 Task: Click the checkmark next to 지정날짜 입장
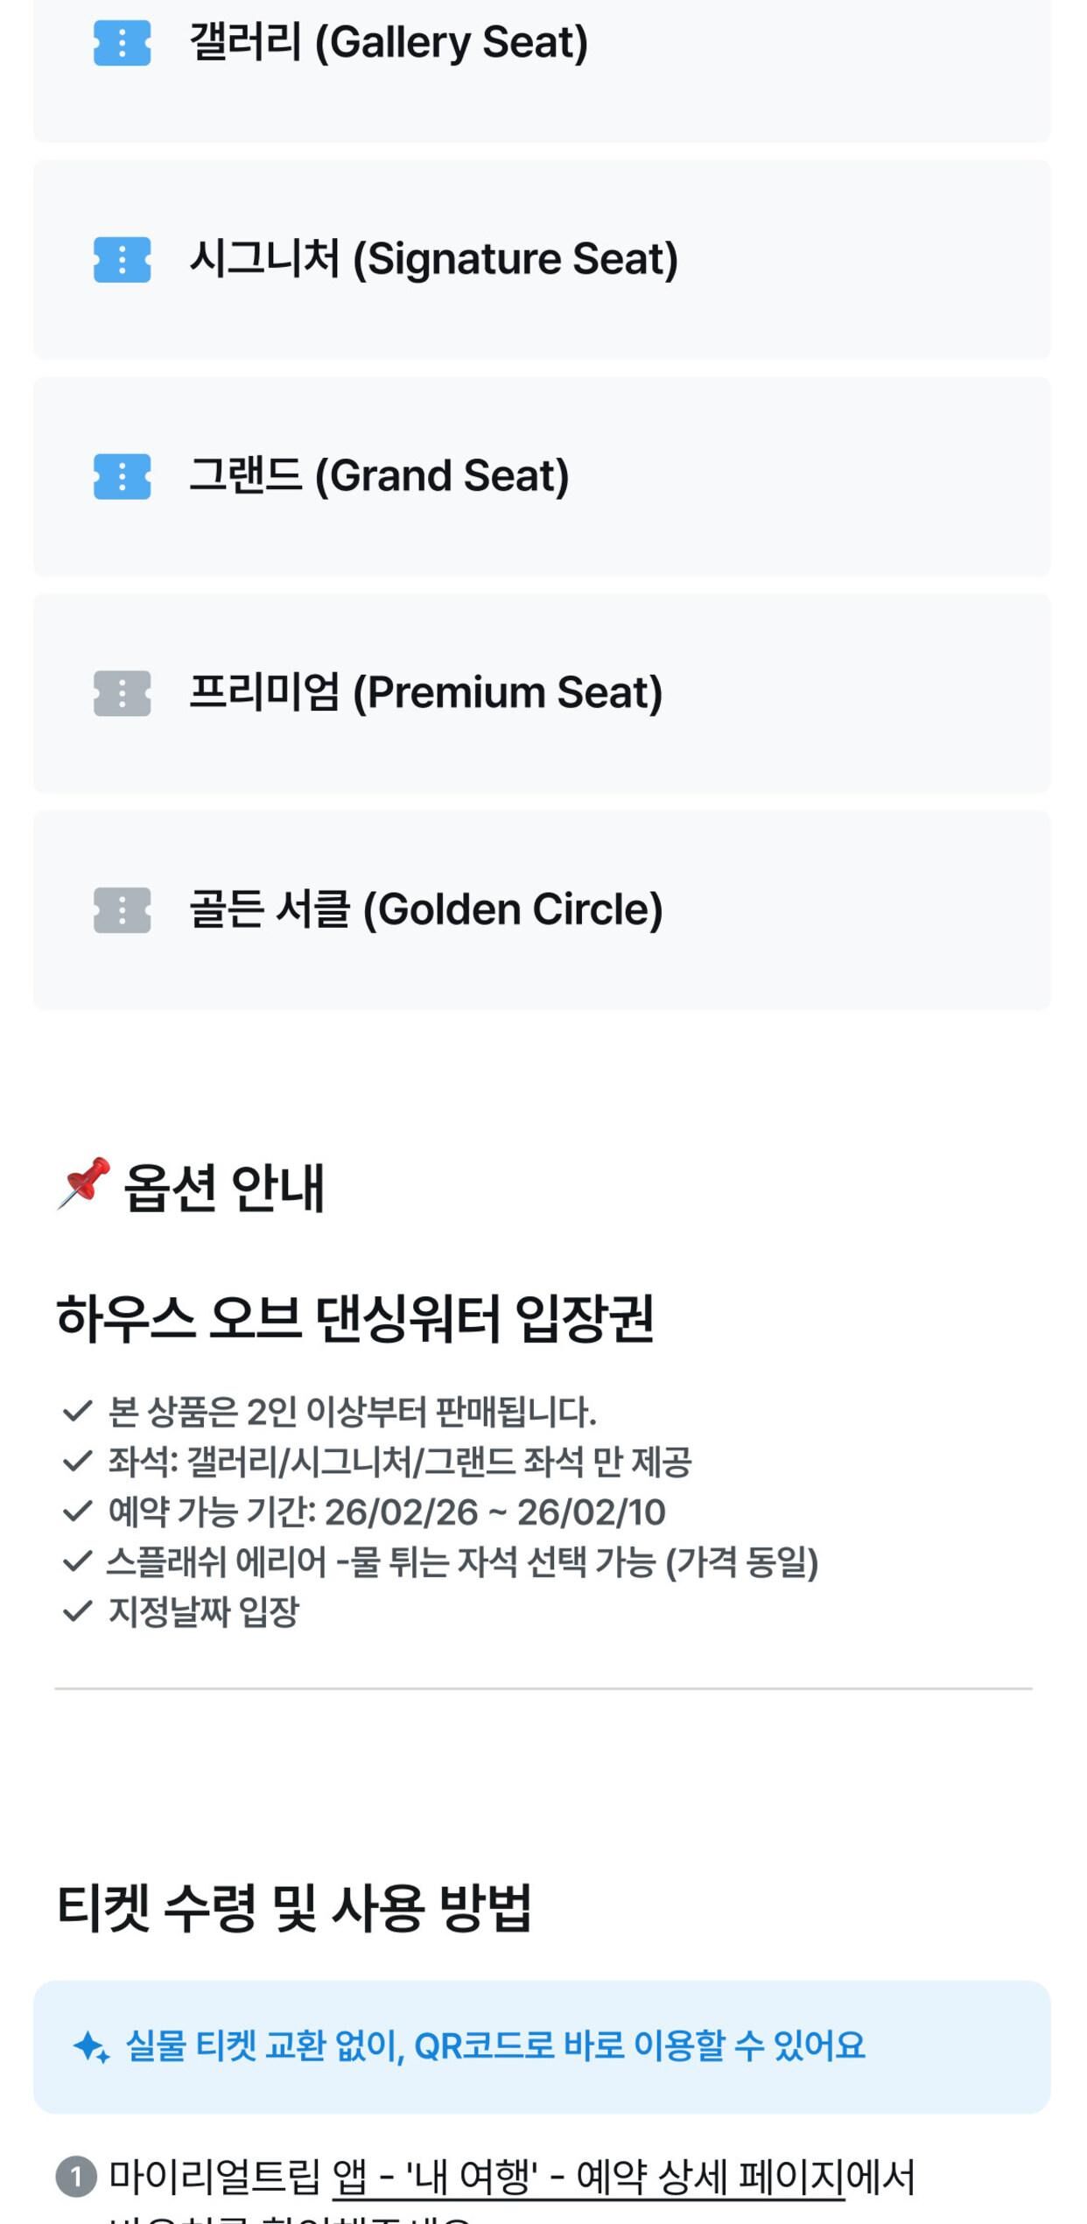pos(78,1611)
